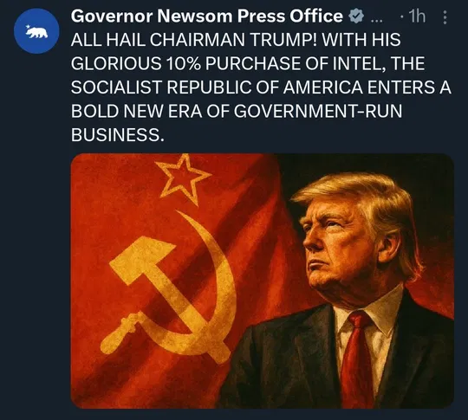Click the small star above the bear
The width and height of the screenshot is (468, 420).
coord(28,27)
